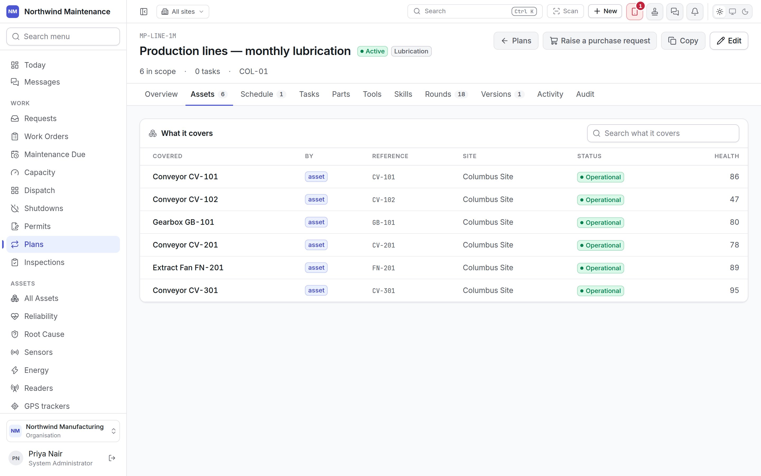Viewport: 761px width, 476px height.
Task: Collapse the sidebar panel icon
Action: (144, 12)
